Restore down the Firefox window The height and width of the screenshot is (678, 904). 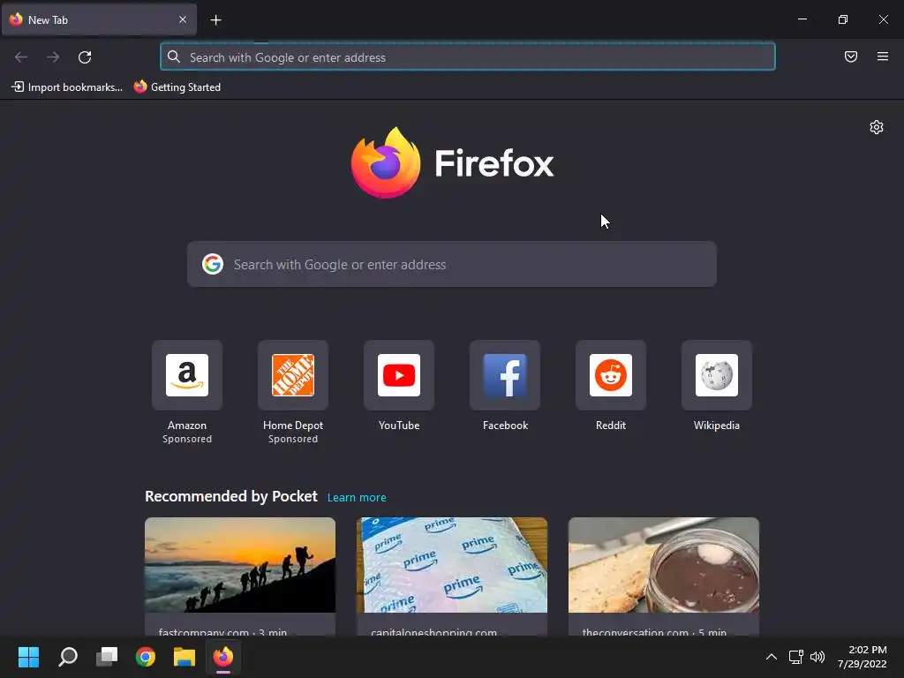click(843, 19)
